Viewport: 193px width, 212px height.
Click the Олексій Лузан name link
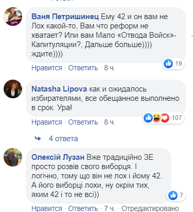[58, 157]
